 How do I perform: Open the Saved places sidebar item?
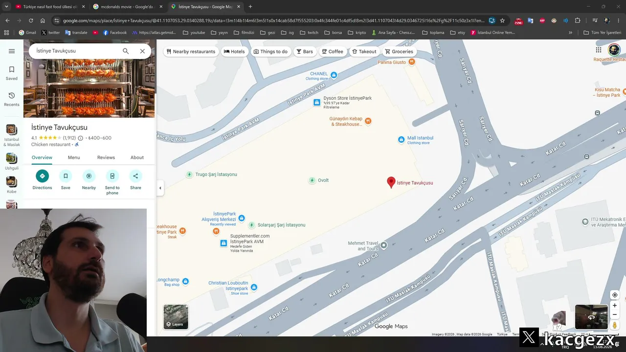pyautogui.click(x=12, y=73)
